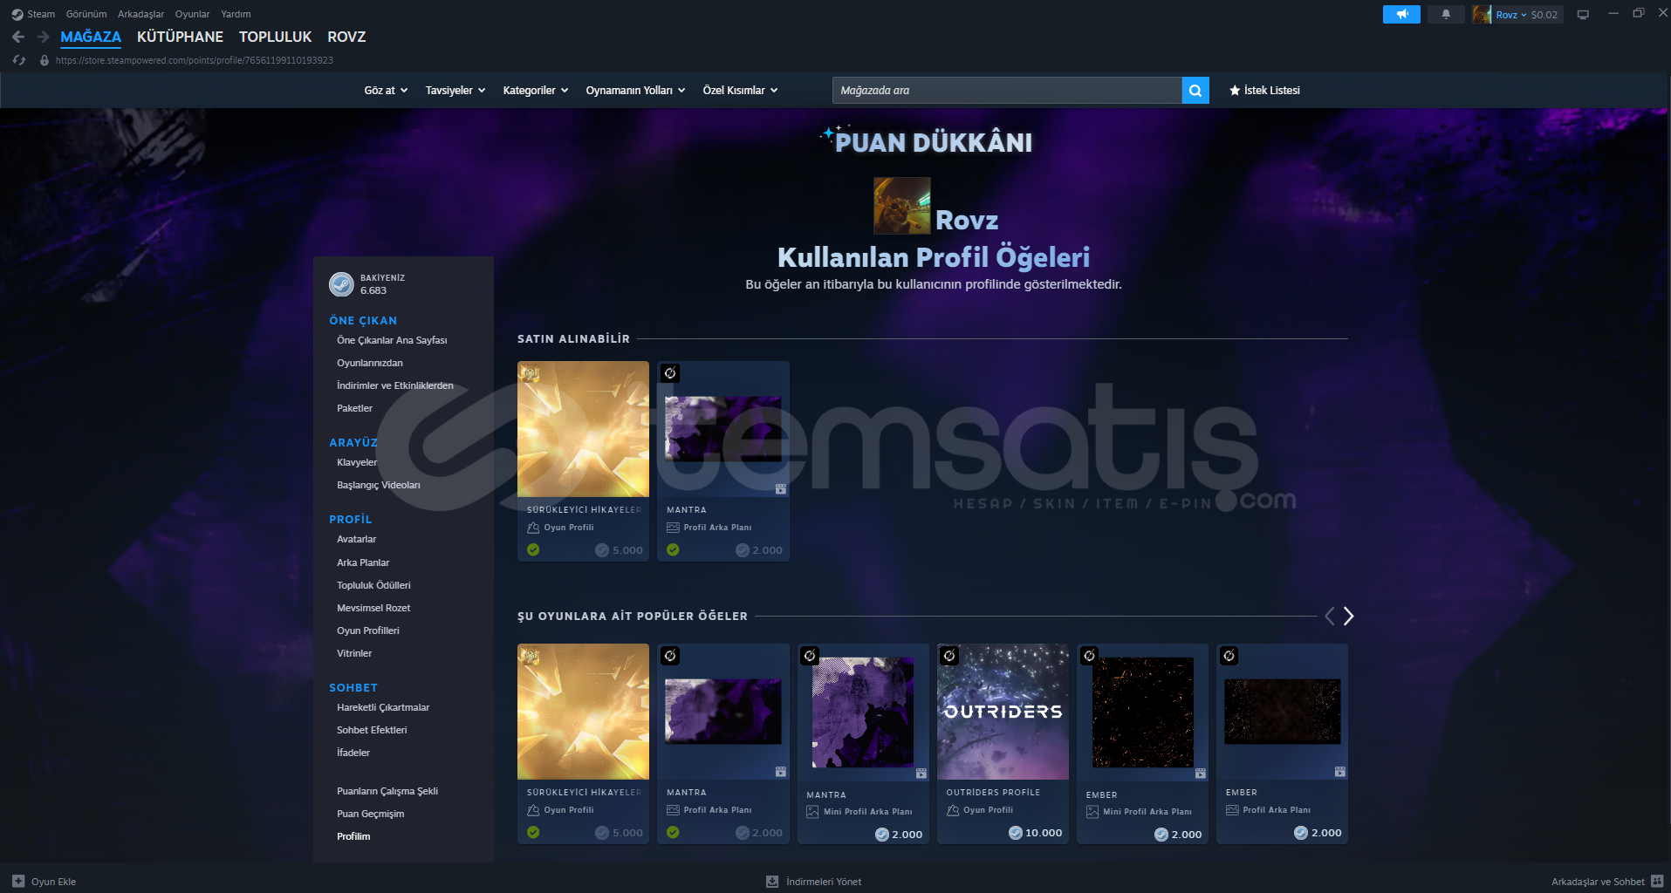The width and height of the screenshot is (1671, 893).
Task: Open Sohbet Efektleri in sidebar
Action: point(372,730)
